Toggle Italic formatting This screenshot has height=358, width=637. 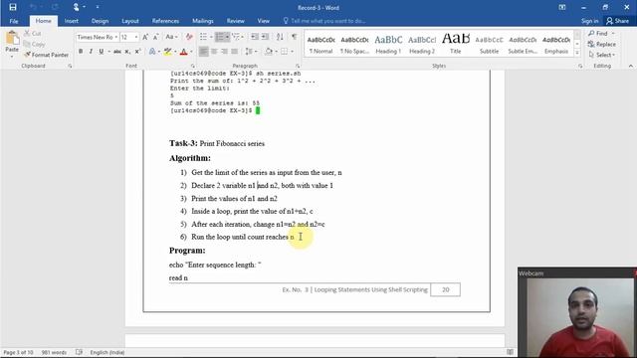click(x=91, y=52)
